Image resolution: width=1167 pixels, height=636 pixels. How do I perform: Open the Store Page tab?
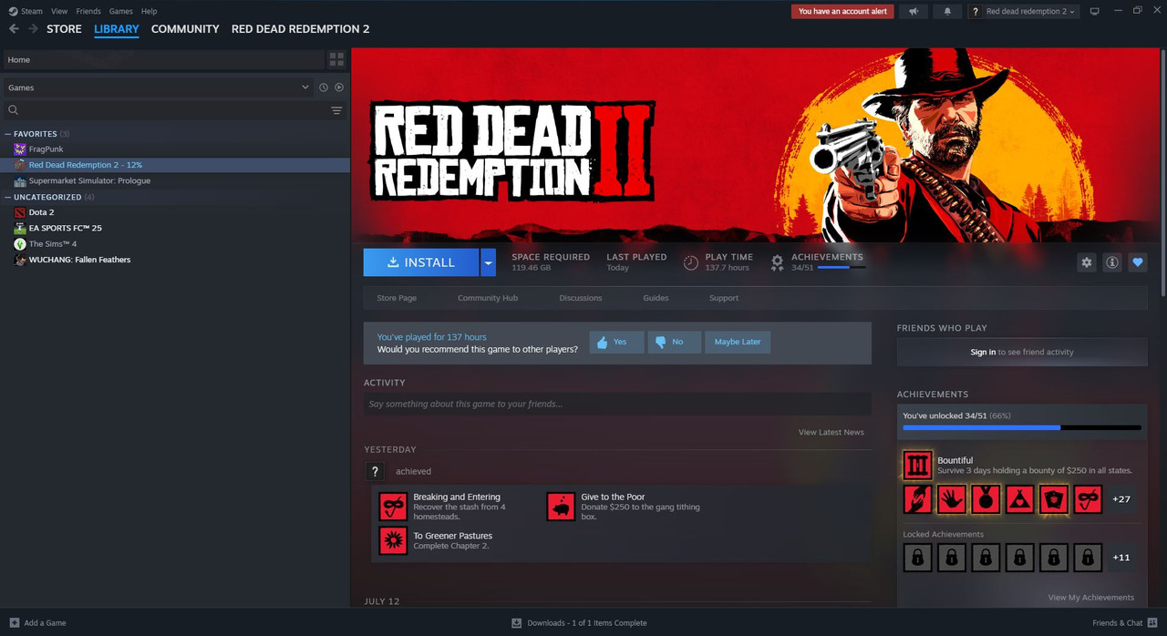(x=397, y=298)
